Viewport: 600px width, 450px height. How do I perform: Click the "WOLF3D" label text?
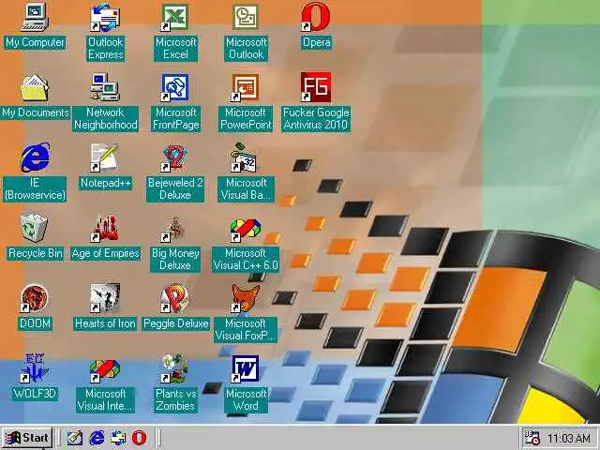point(35,394)
